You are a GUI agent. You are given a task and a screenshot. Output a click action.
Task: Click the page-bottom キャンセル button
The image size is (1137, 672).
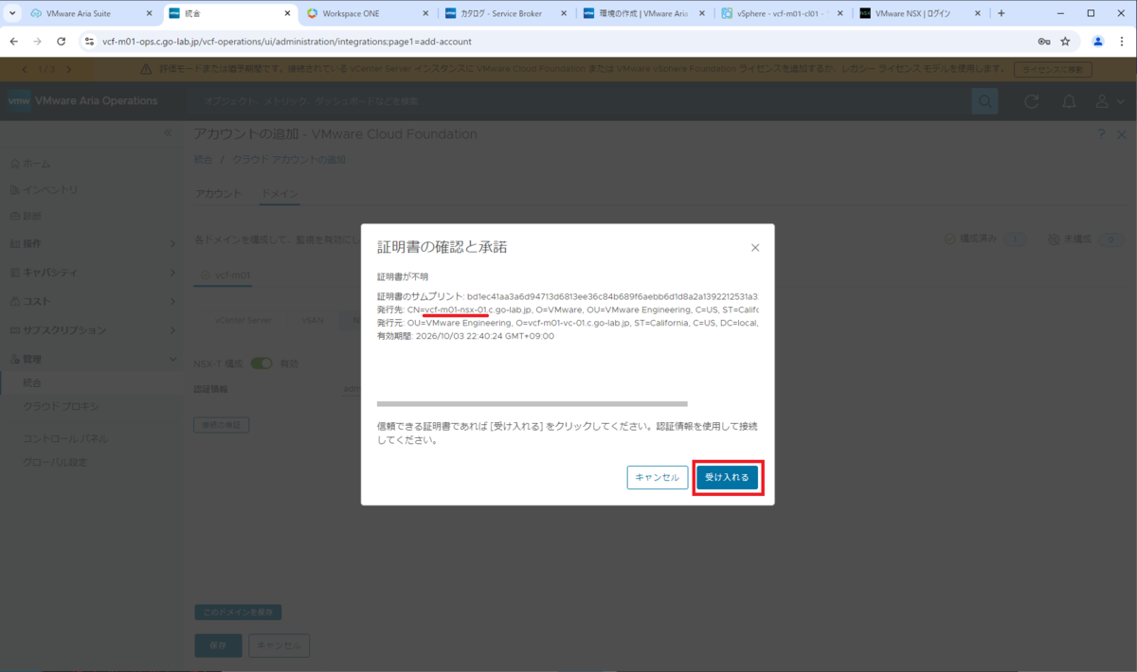click(279, 645)
